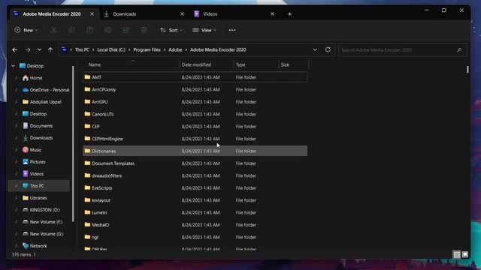
Task: Open the See more ellipsis menu
Action: tap(232, 30)
